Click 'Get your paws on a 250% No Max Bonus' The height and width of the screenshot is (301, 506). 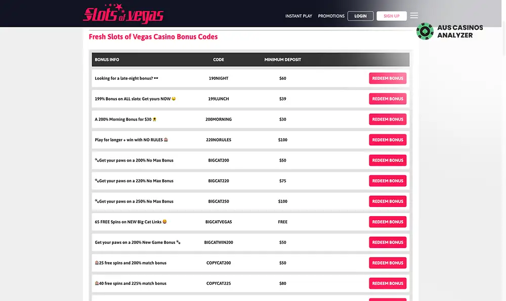click(134, 202)
